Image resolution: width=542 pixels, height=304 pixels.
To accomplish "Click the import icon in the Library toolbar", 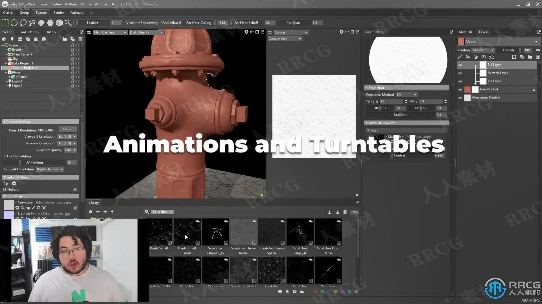I will (329, 212).
